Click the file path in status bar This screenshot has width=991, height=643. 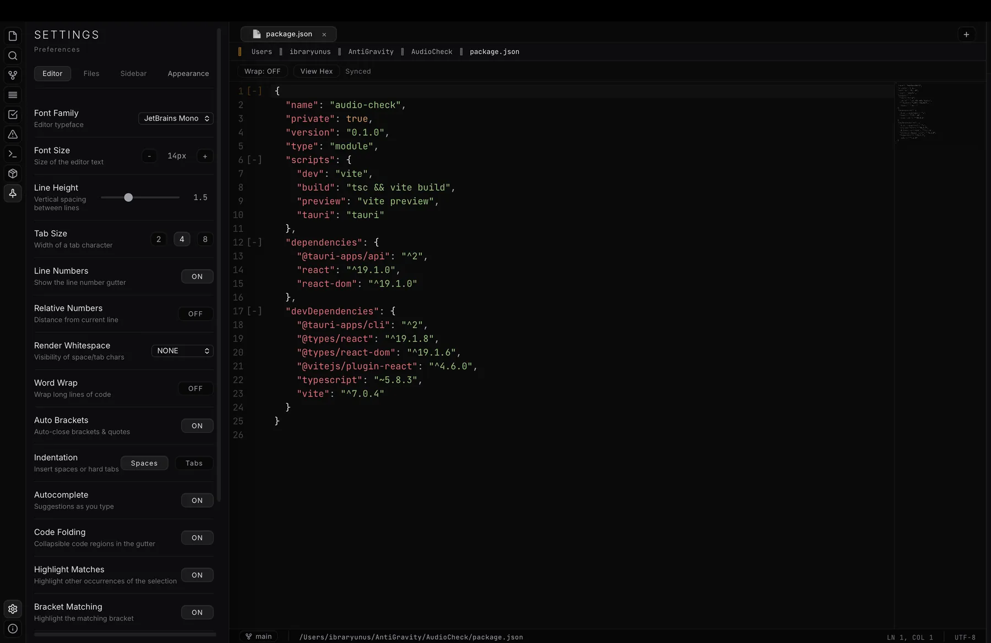[x=411, y=637]
